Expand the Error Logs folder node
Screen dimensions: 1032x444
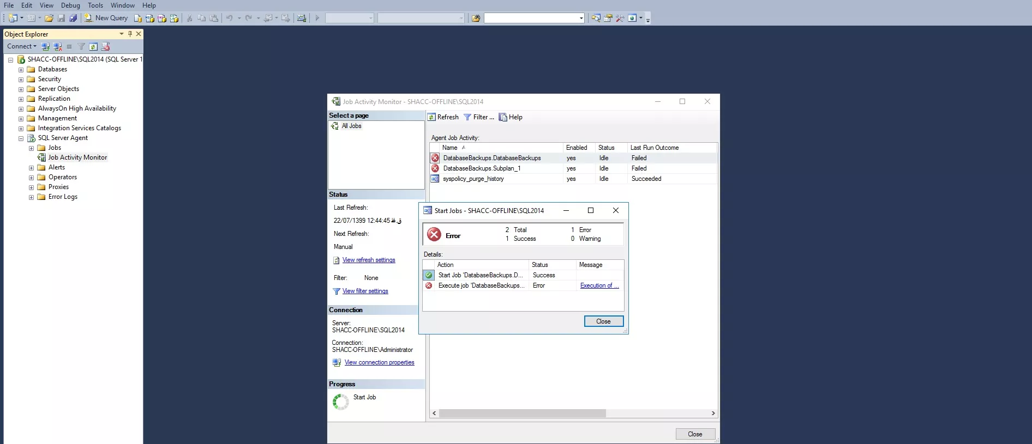coord(31,197)
